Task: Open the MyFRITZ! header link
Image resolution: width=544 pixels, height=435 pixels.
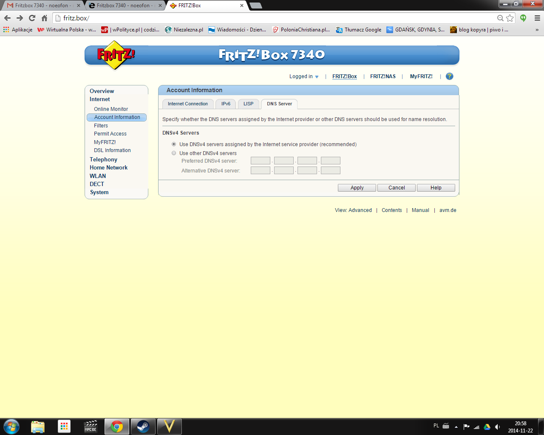Action: pos(421,76)
